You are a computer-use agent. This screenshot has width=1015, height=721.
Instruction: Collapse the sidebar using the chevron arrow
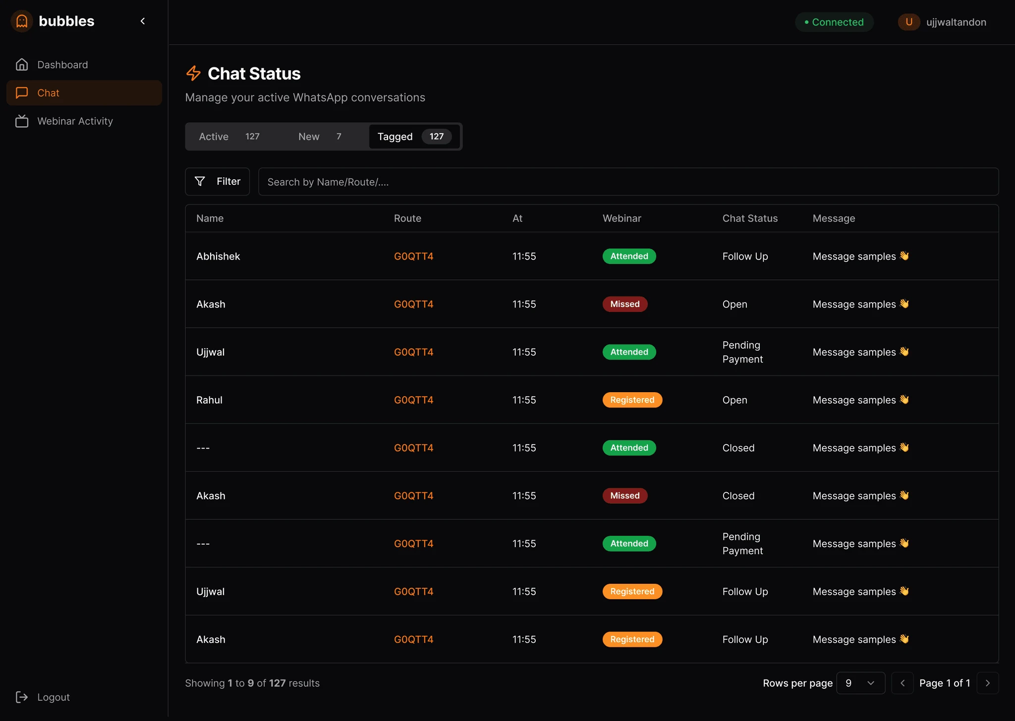143,21
